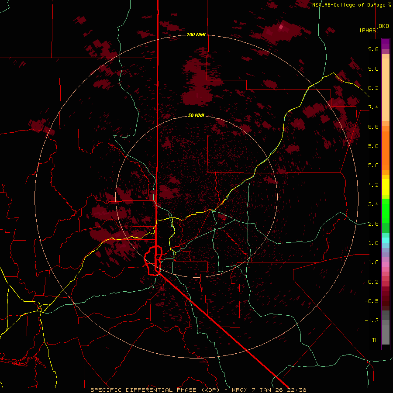Click the -1.3 value on the color scale
The height and width of the screenshot is (393, 393).
[372, 321]
